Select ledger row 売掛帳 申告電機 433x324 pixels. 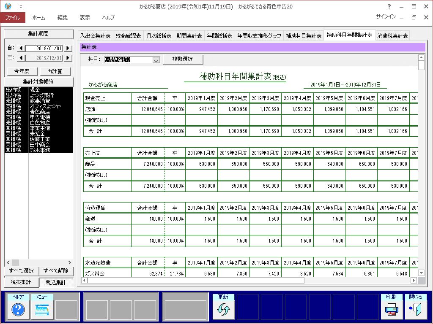[x=39, y=117]
